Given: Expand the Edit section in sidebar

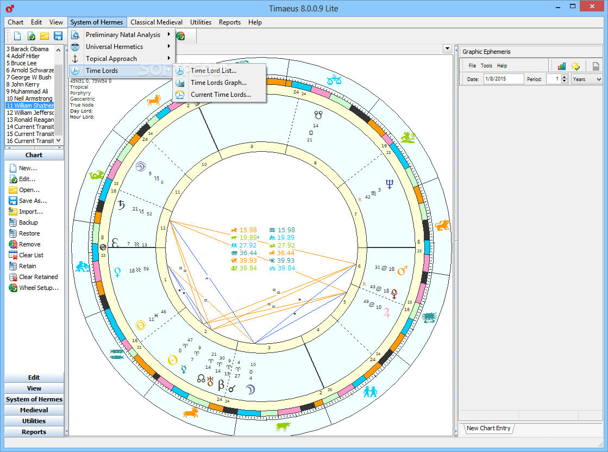Looking at the screenshot, I should (x=34, y=377).
